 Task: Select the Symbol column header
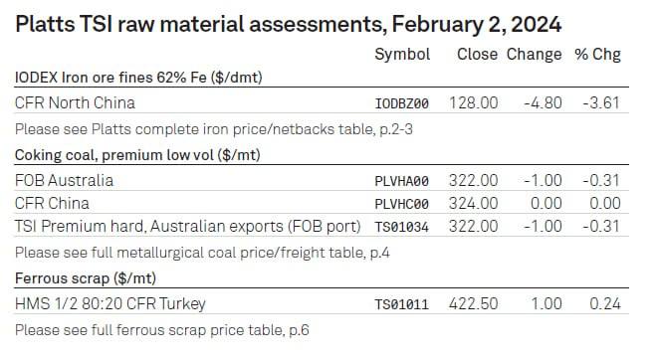pyautogui.click(x=402, y=55)
